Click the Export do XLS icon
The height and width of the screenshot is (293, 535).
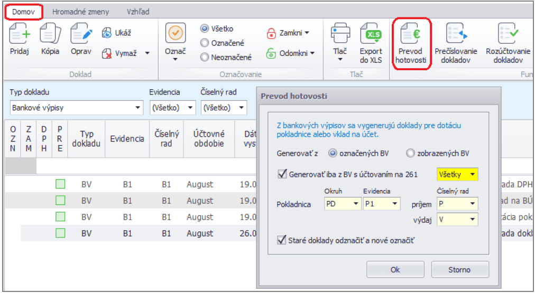371,35
